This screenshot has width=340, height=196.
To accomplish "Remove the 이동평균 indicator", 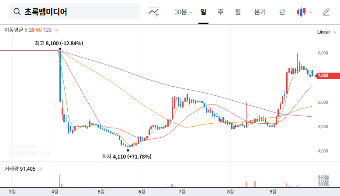I will [x=57, y=30].
